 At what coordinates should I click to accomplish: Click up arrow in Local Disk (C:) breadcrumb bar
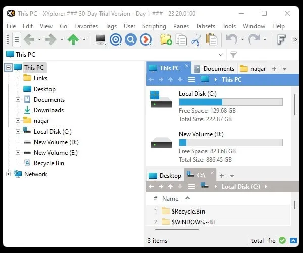170,186
